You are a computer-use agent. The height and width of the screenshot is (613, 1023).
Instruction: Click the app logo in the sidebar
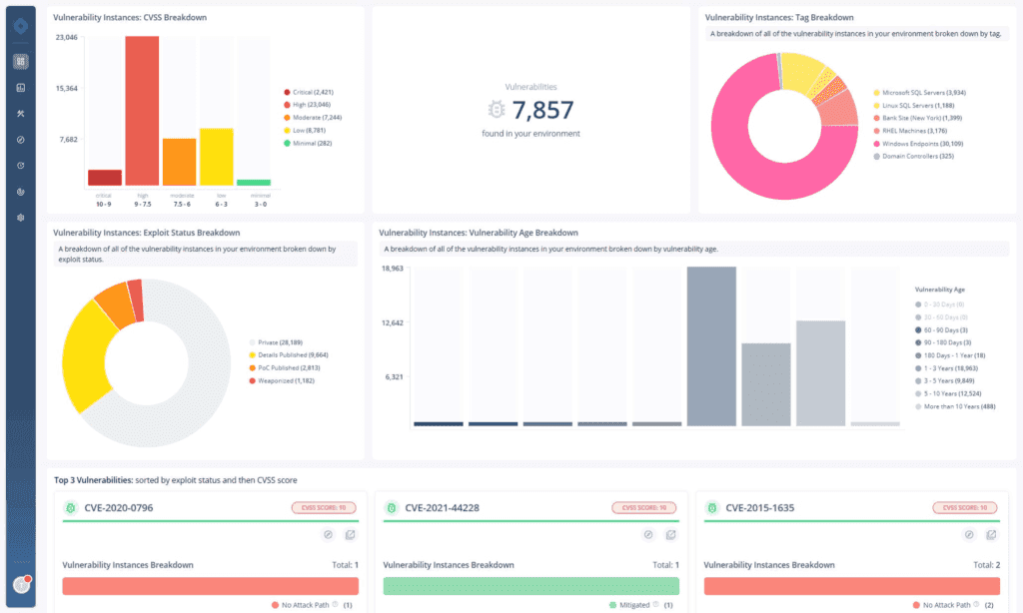click(21, 25)
